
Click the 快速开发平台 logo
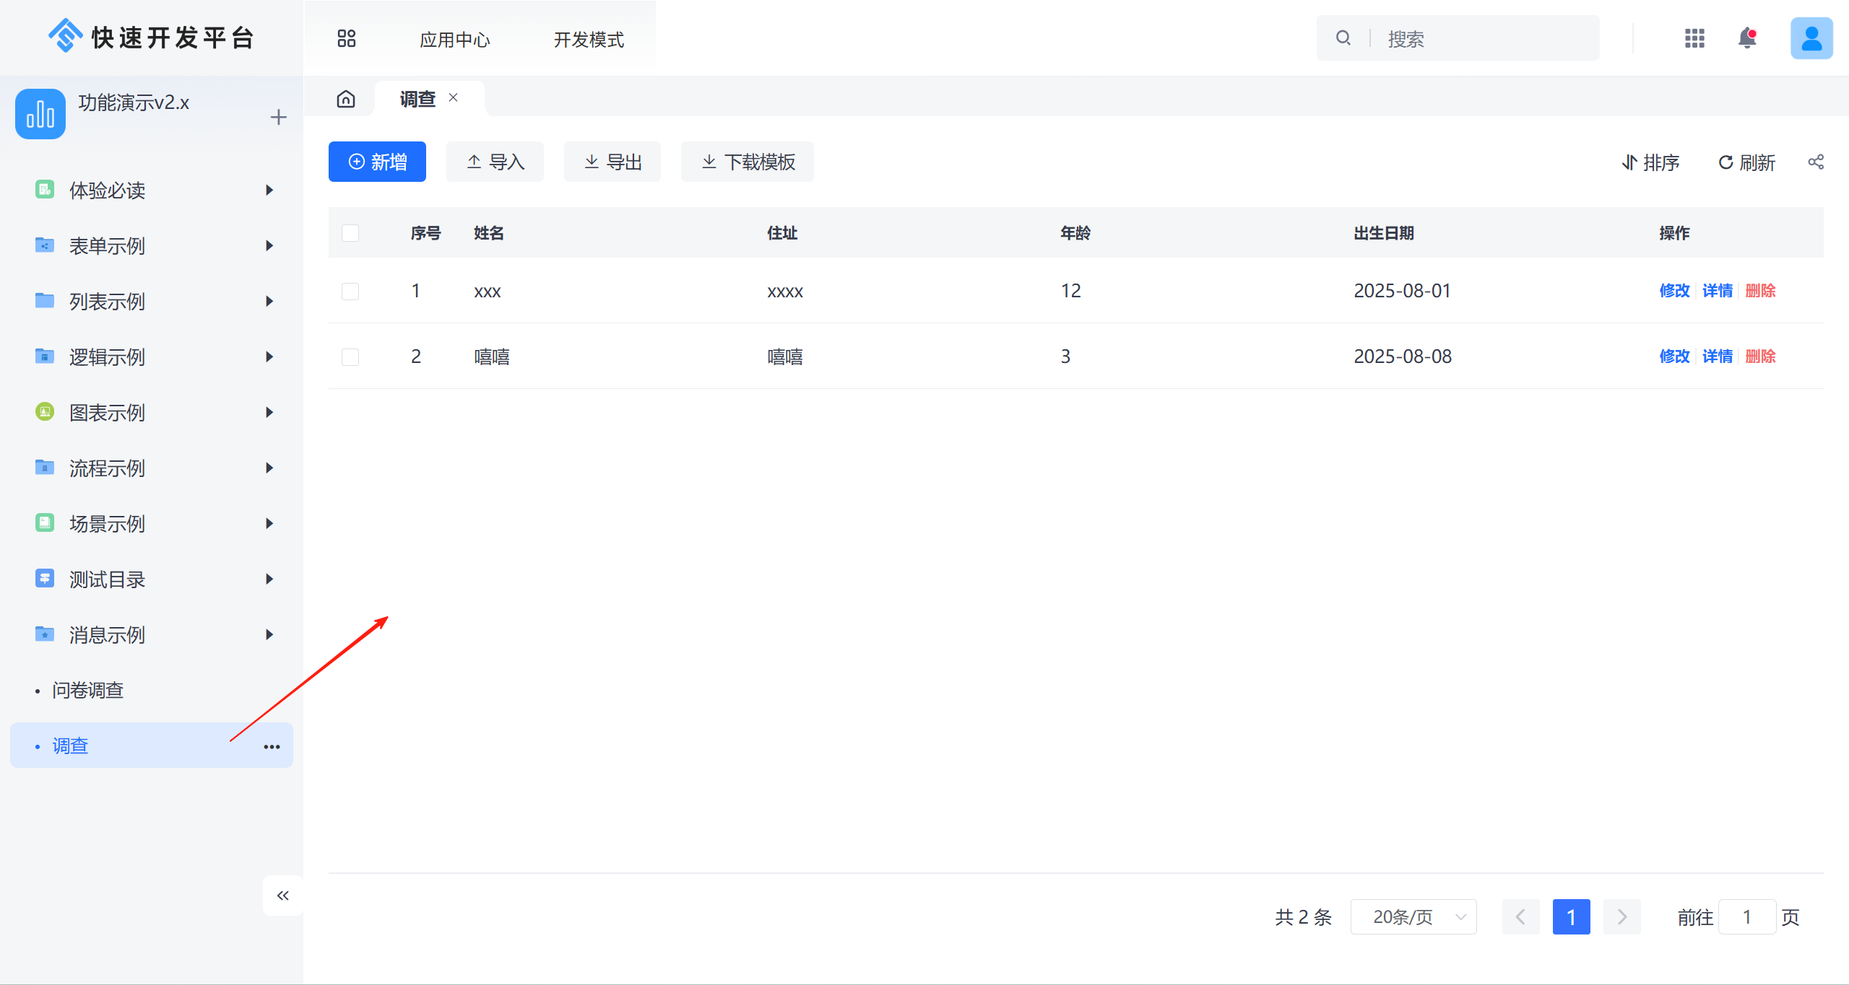(151, 38)
